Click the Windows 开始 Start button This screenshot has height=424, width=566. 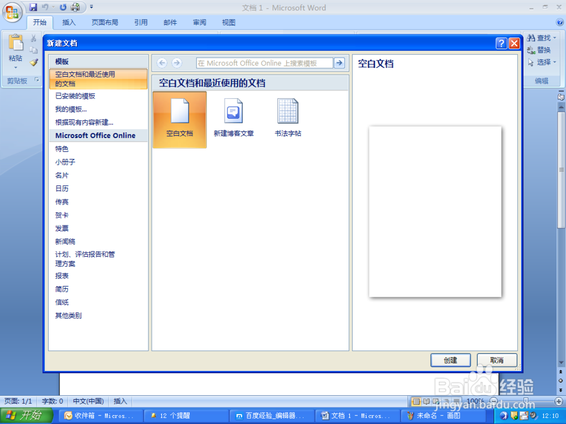(x=26, y=416)
